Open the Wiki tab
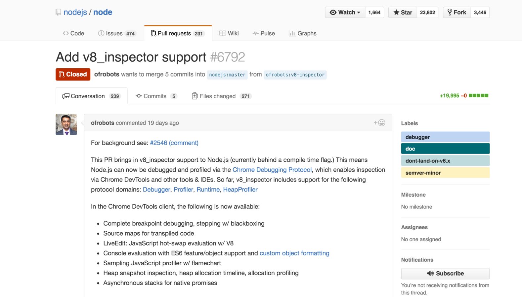 (229, 33)
